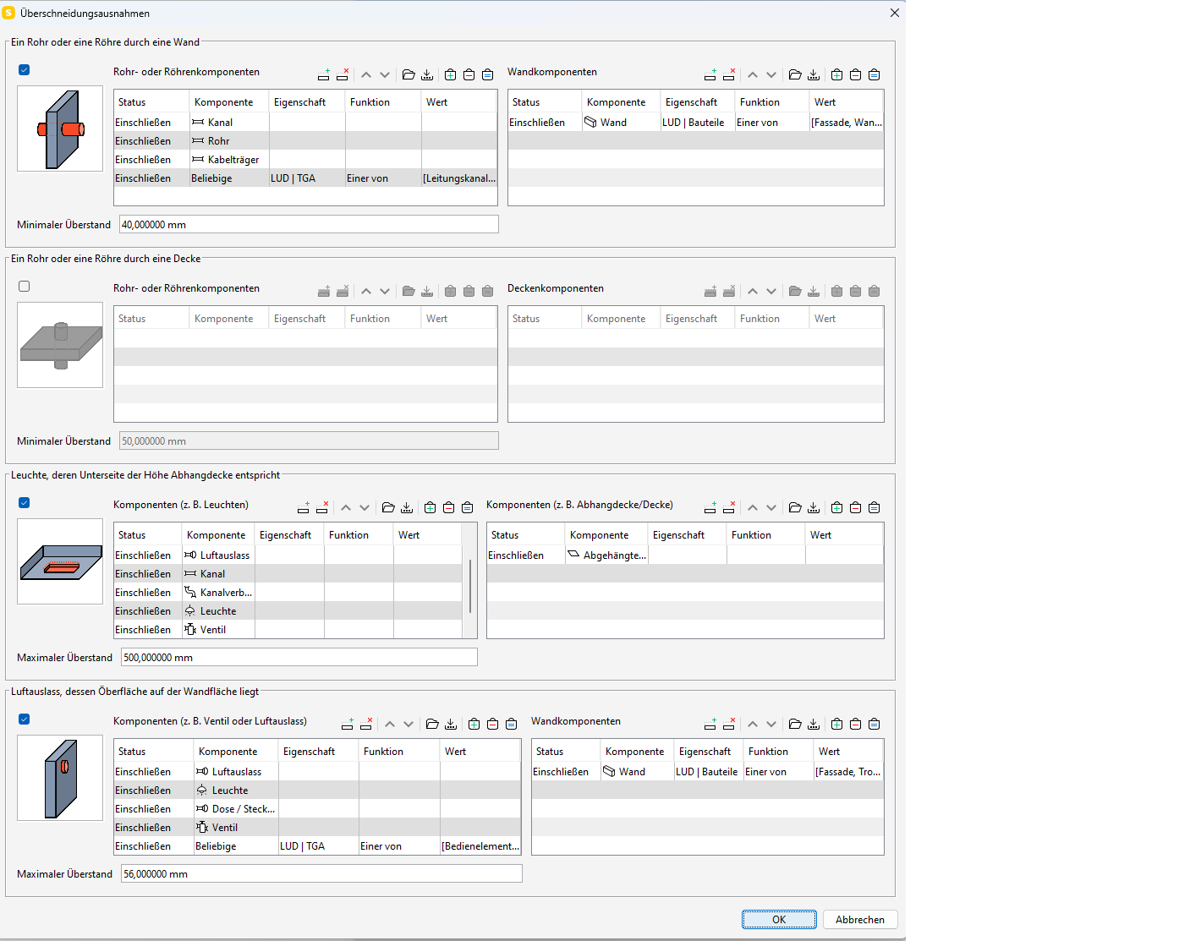
Task: Untick the Luftauslass on Wandfläche checkbox
Action: coord(25,719)
